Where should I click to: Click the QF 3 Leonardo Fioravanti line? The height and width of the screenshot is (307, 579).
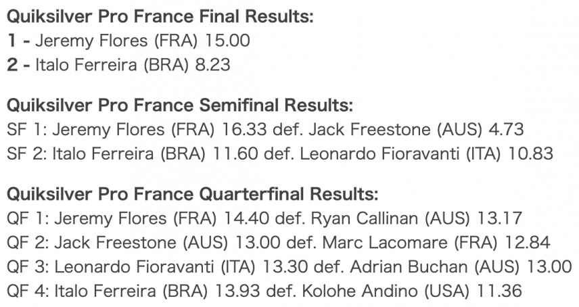(289, 267)
